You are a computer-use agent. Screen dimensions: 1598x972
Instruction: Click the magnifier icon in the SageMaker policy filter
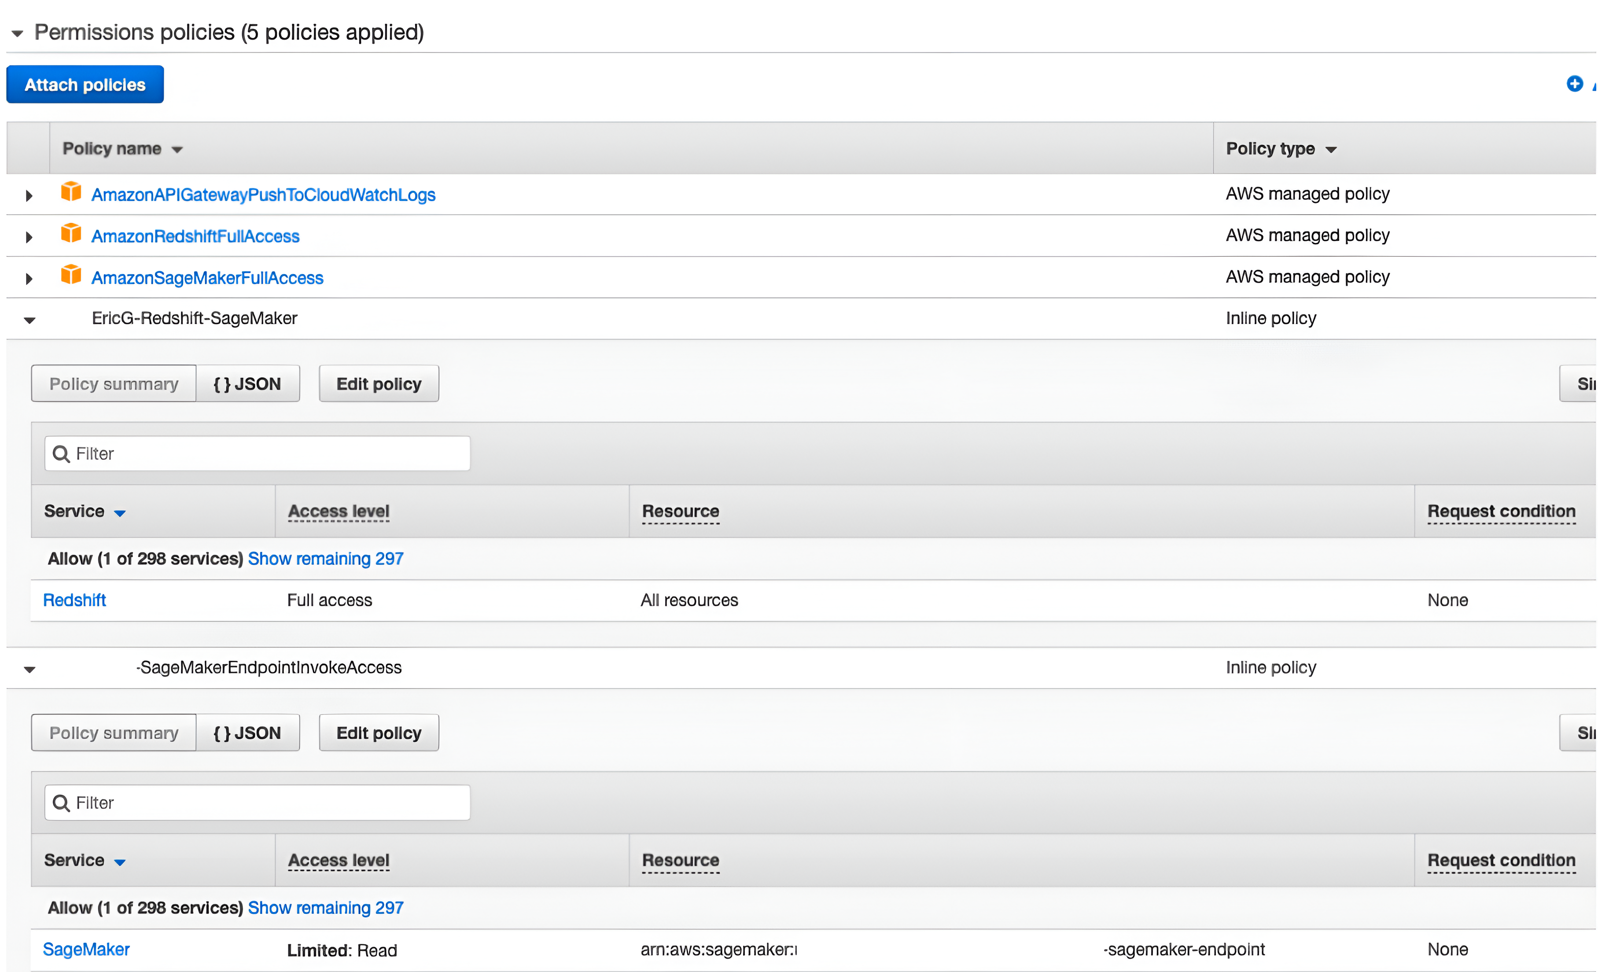(61, 803)
